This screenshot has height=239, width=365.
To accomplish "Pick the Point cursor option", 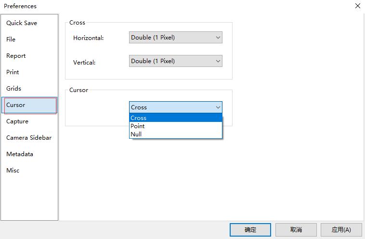I will point(175,126).
